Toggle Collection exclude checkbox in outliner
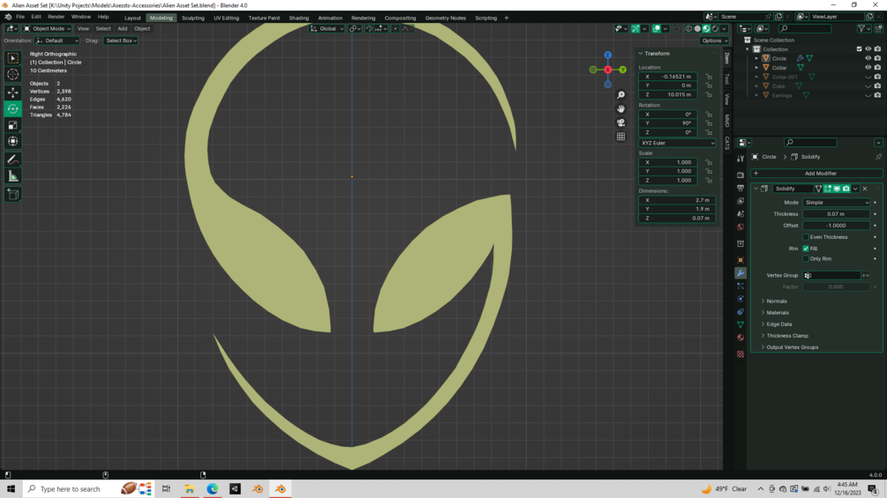This screenshot has width=887, height=498. pyautogui.click(x=860, y=49)
